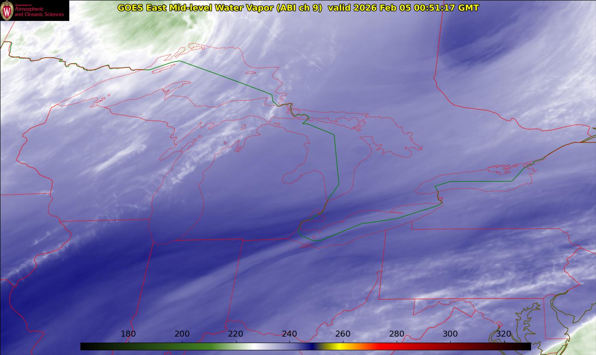Pick the 260 label on the colorbar
Screen dimensions: 596x355
pyautogui.click(x=343, y=334)
